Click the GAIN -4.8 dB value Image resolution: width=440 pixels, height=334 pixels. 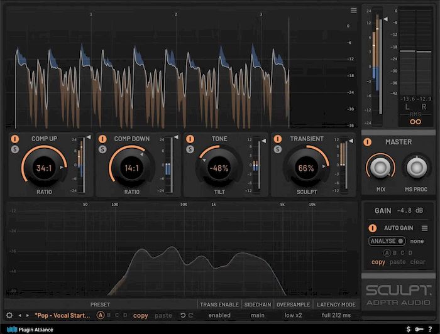410,210
